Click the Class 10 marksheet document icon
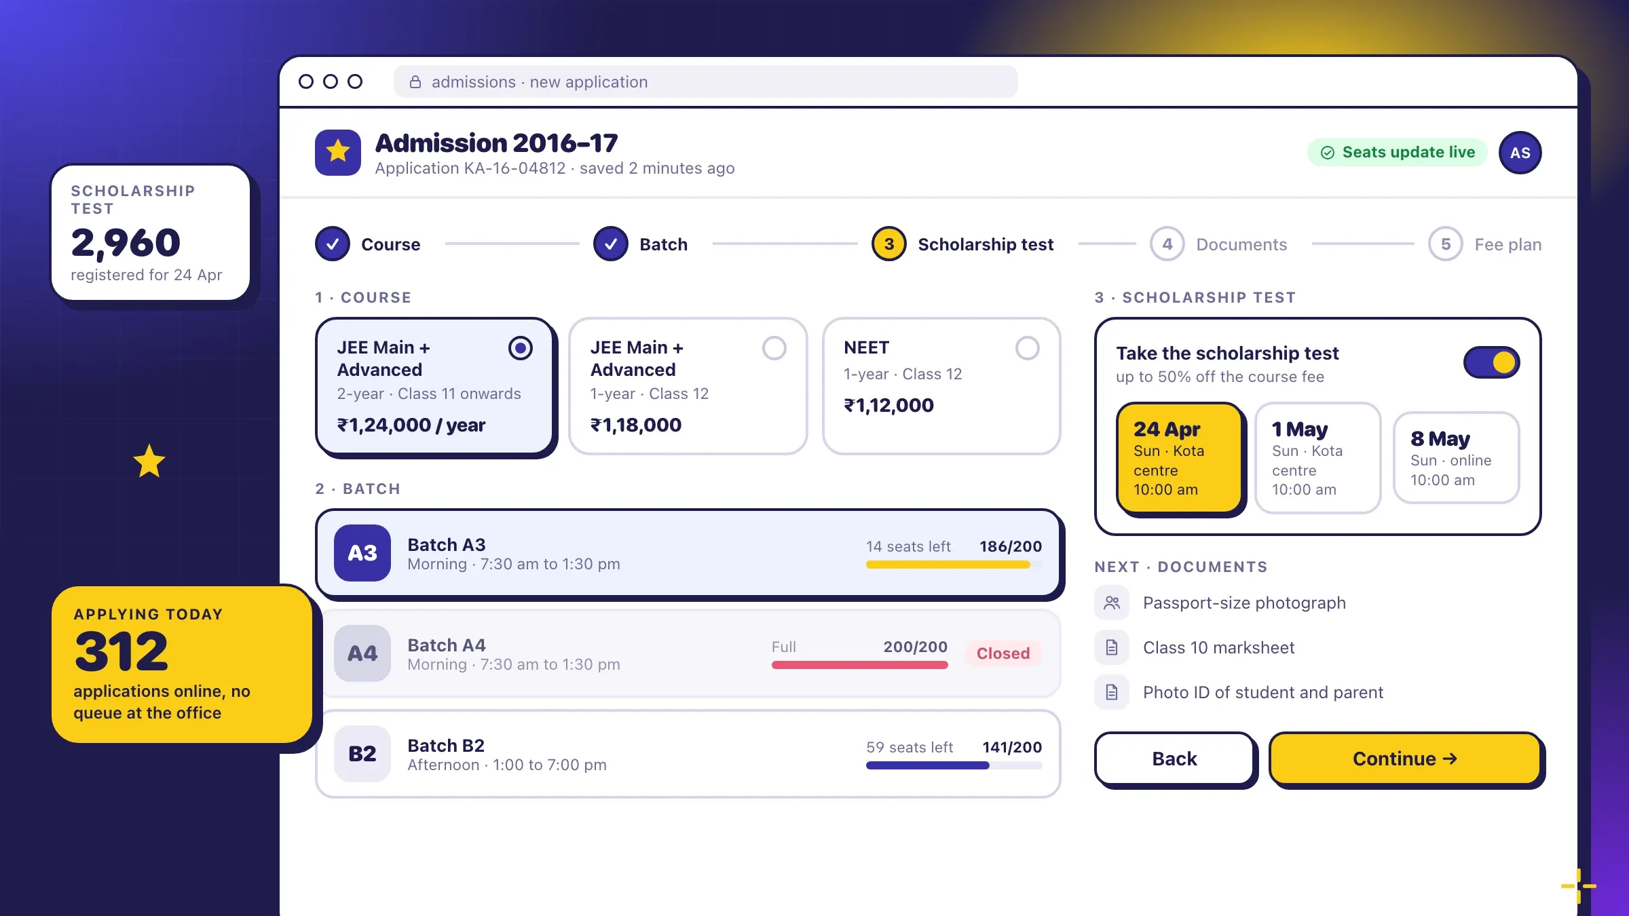The width and height of the screenshot is (1629, 916). click(x=1112, y=647)
